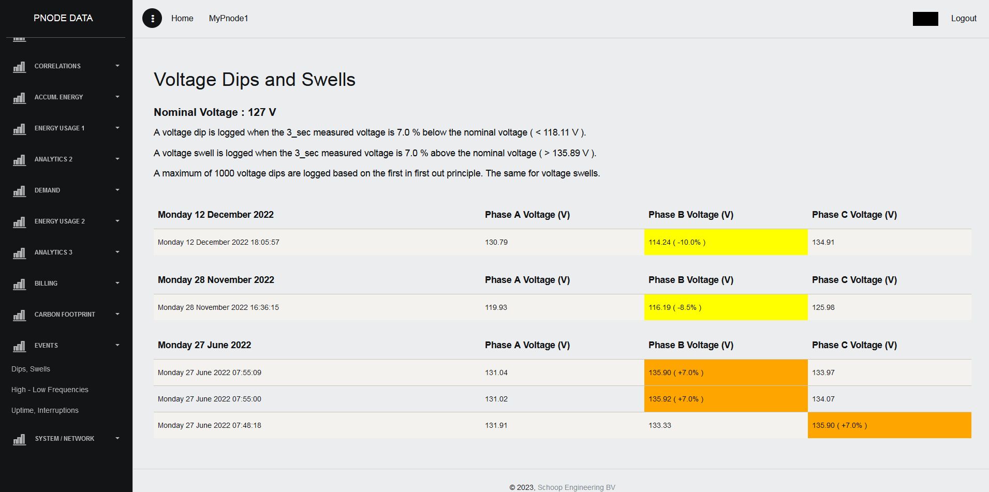Viewport: 989px width, 492px height.
Task: Click the yellow 114.24 voltage dip cell
Action: click(725, 242)
